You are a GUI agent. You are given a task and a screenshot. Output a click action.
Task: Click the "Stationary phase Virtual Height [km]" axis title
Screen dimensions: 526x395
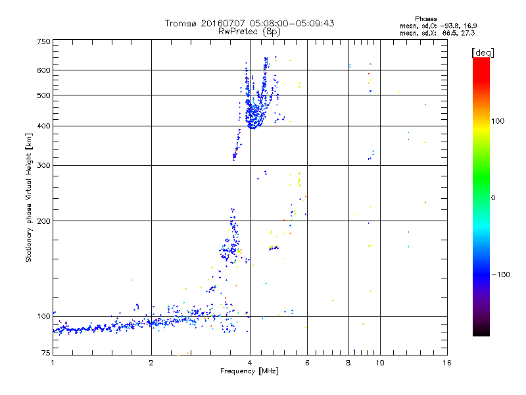[29, 197]
